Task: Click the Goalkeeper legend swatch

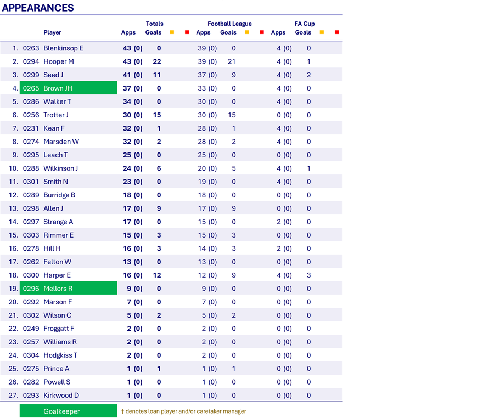Action: click(x=69, y=411)
